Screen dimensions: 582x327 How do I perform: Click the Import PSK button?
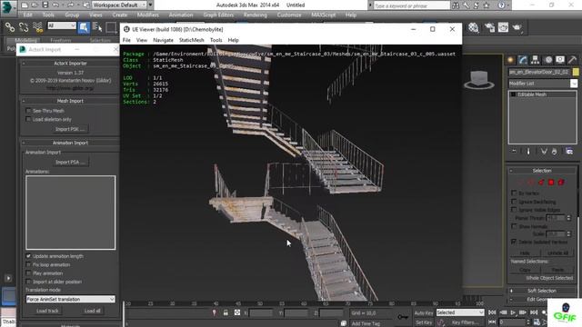(x=70, y=129)
